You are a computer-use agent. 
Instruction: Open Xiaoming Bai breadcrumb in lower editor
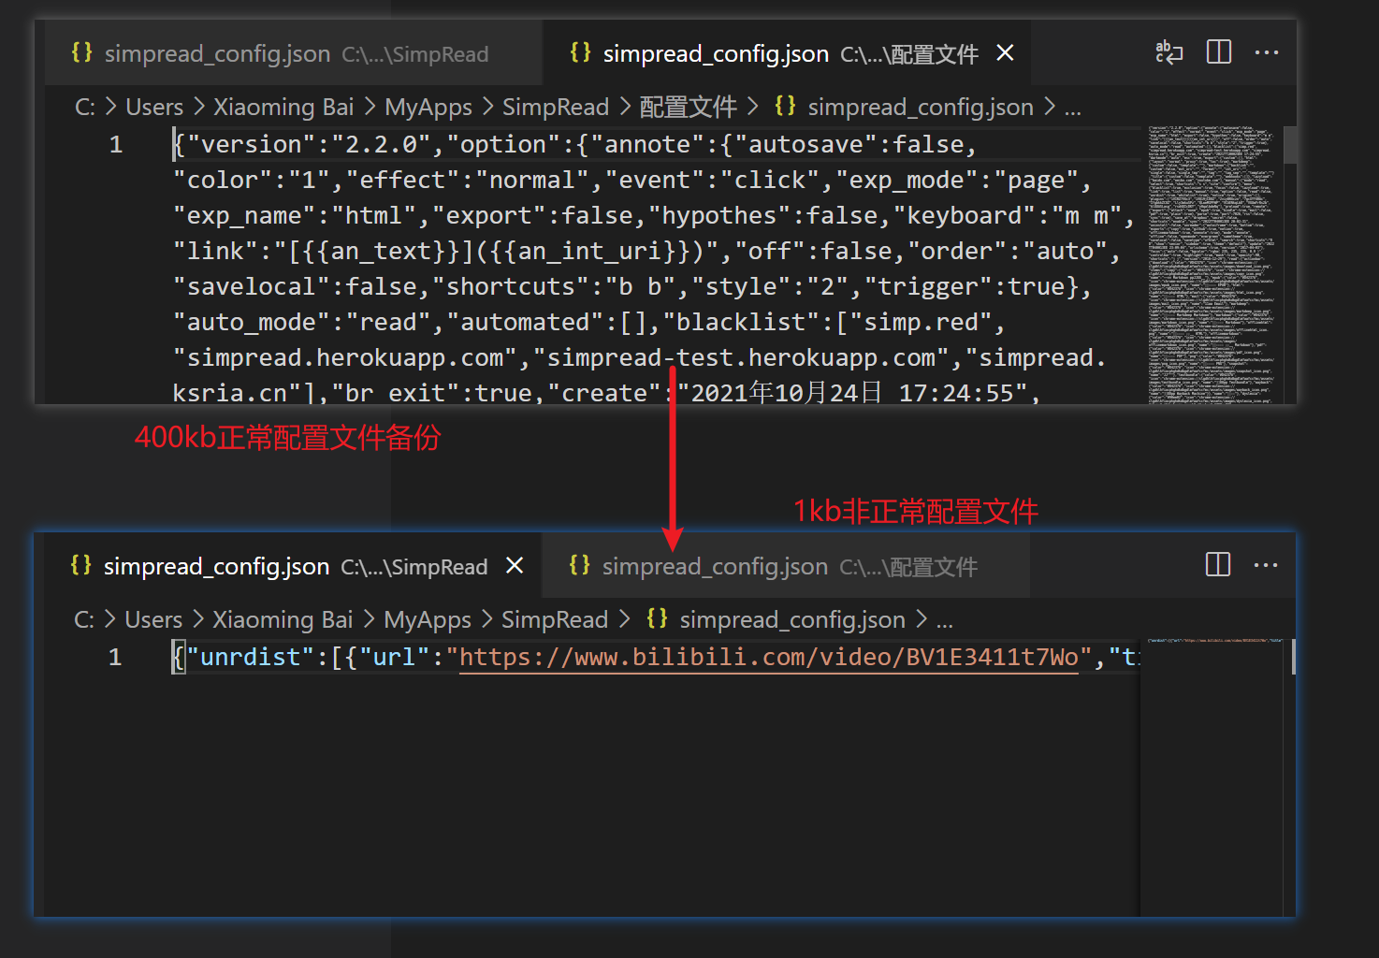tap(283, 619)
